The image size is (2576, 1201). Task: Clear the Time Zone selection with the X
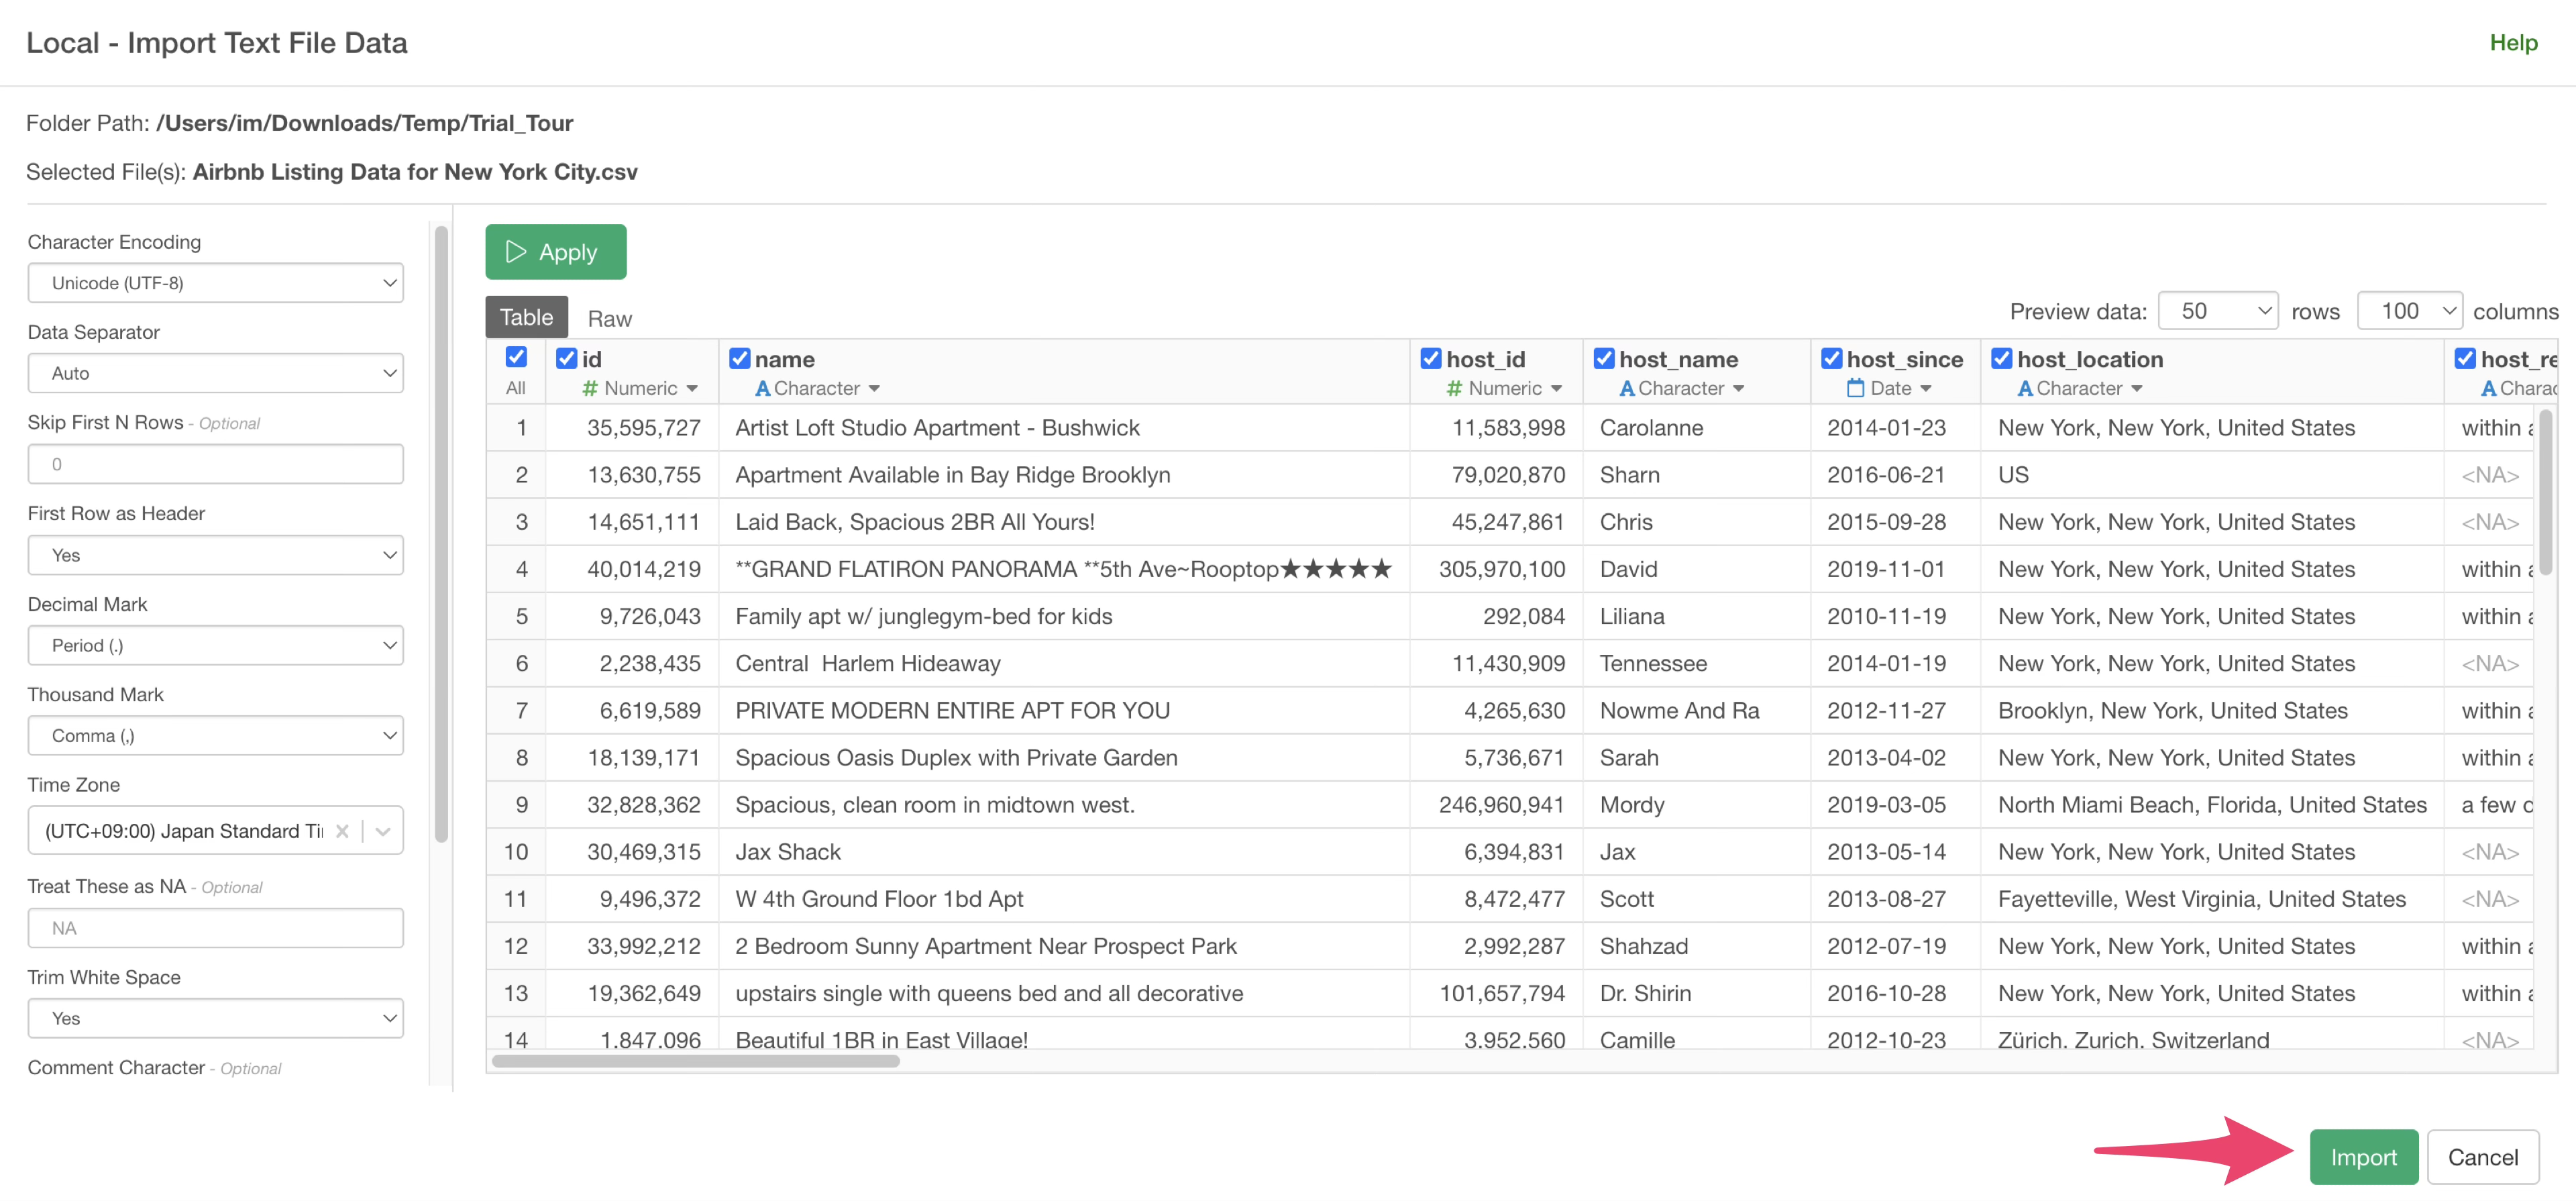click(x=342, y=831)
